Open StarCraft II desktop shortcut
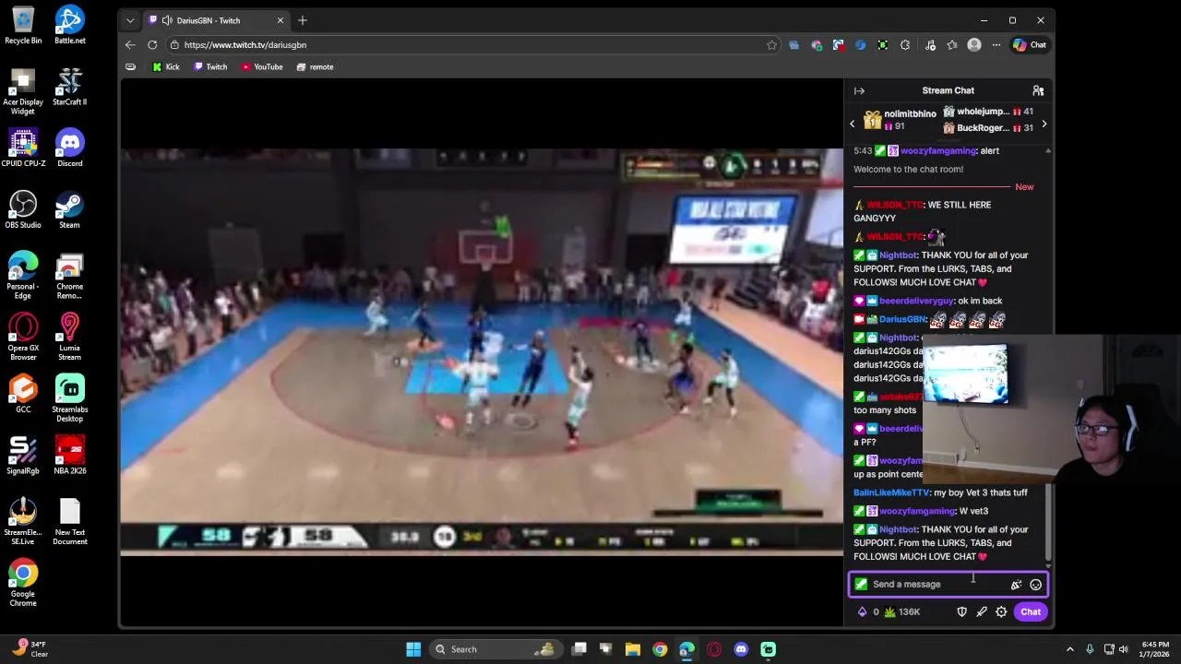 (x=69, y=88)
